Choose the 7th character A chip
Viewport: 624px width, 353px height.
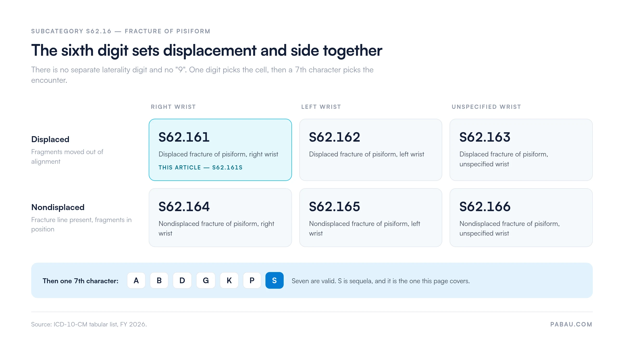136,280
